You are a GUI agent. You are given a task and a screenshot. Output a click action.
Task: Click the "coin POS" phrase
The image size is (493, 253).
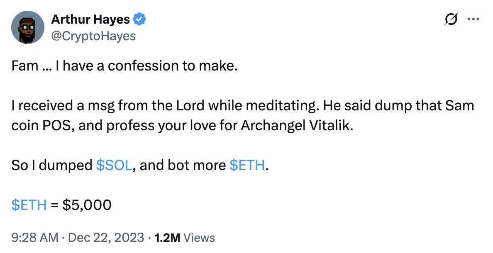[37, 125]
